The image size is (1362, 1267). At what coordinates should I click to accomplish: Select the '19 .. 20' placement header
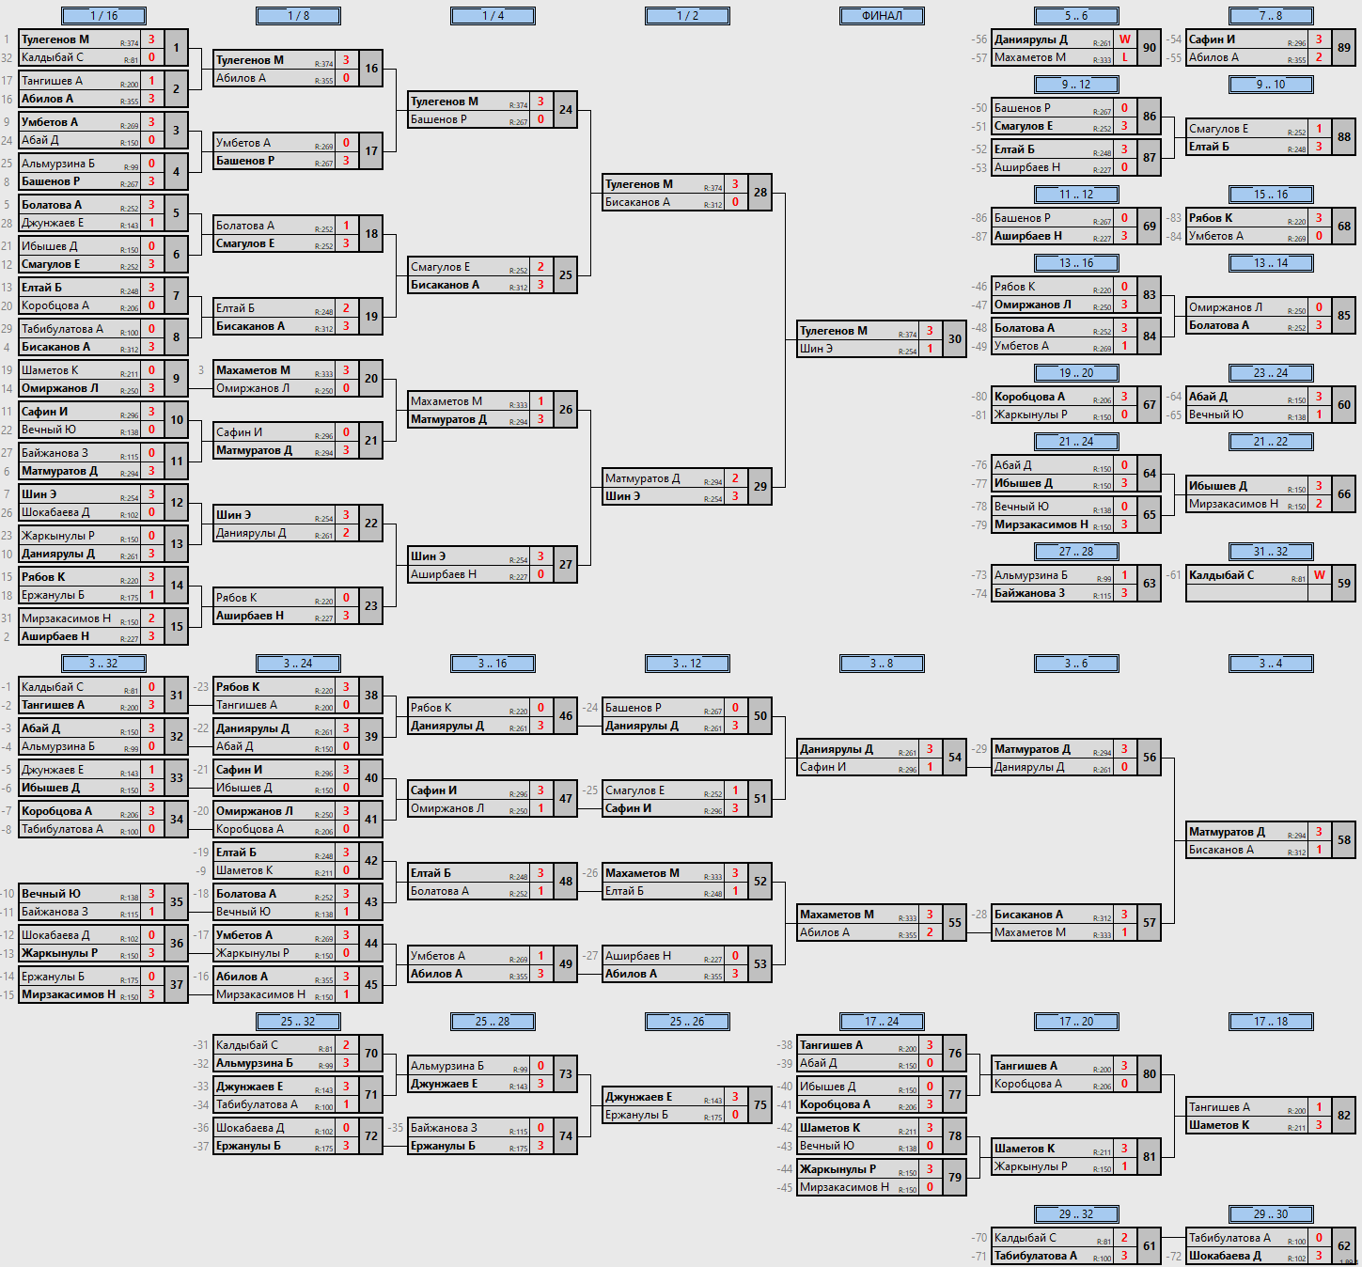(1076, 373)
